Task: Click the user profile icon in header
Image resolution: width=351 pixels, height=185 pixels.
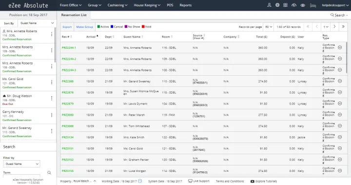Action: click(x=269, y=5)
